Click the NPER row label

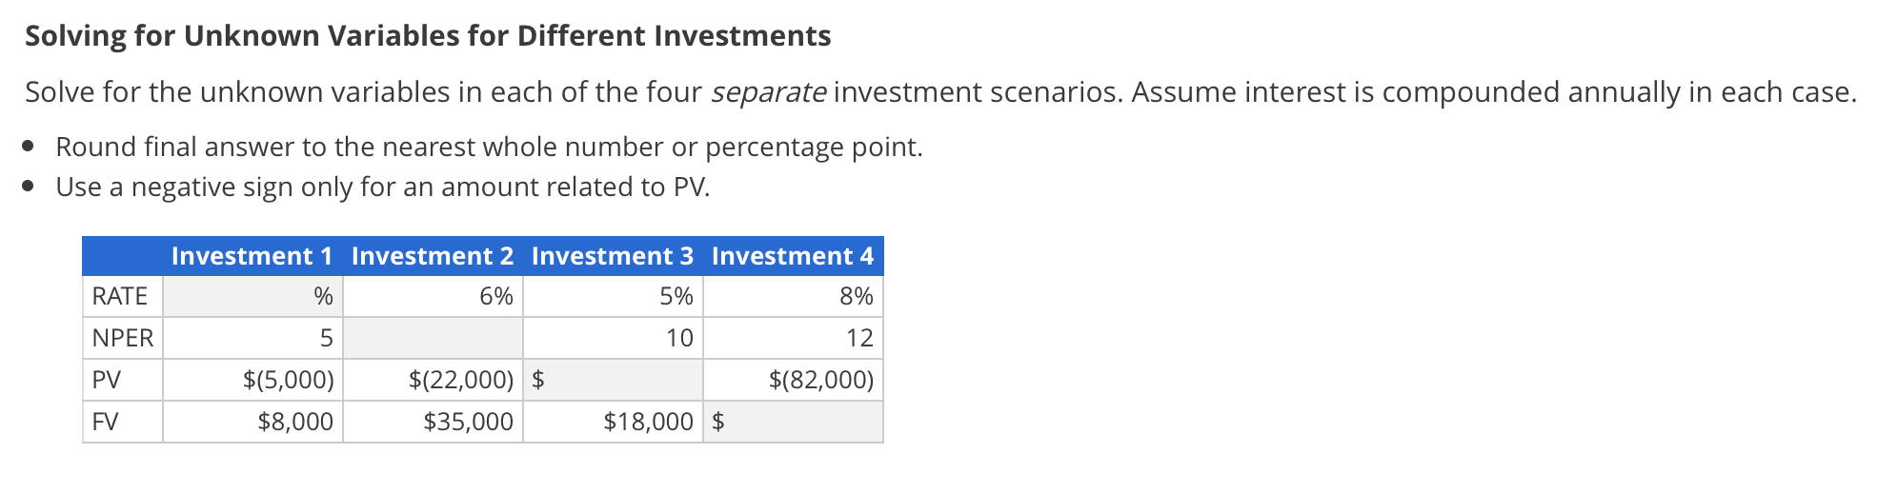click(123, 338)
